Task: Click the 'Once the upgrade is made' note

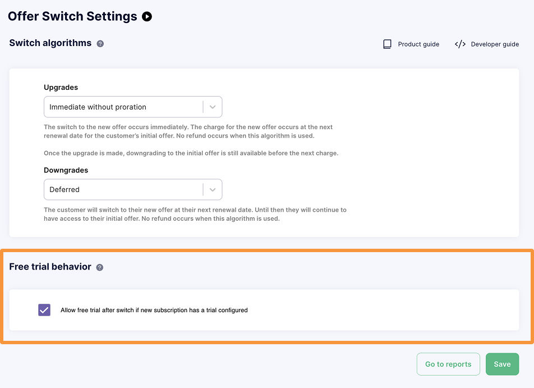Action: tap(191, 153)
